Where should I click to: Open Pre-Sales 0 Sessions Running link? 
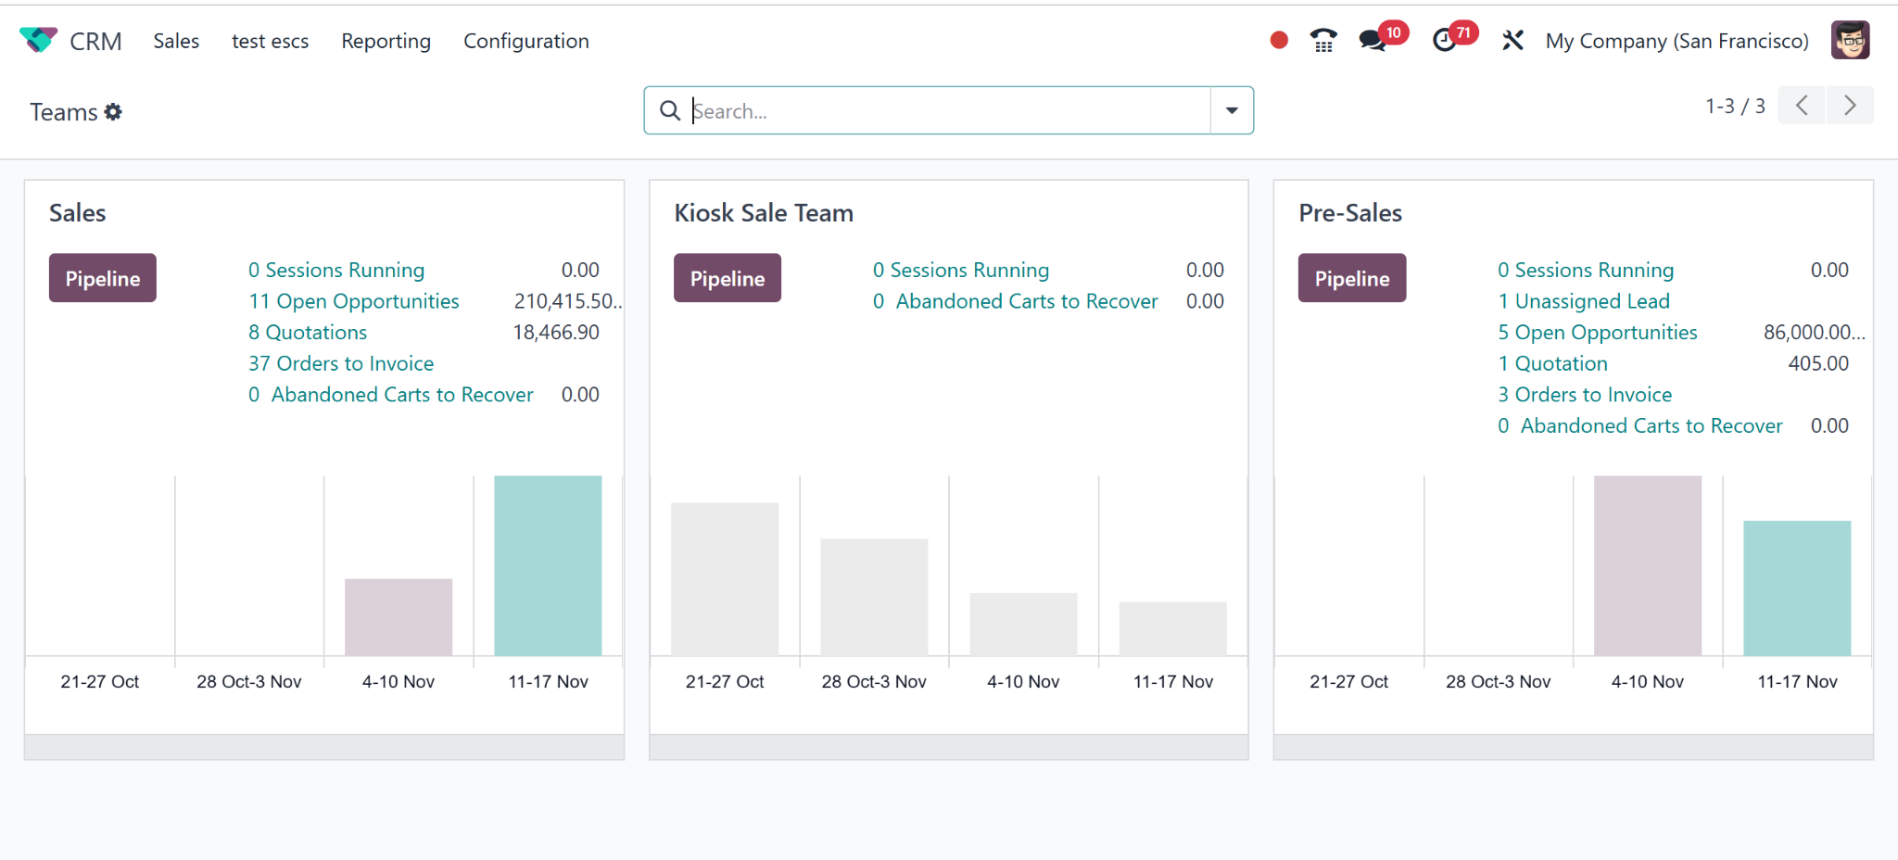tap(1586, 270)
